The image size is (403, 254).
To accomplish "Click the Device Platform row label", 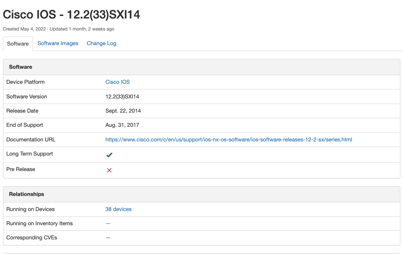I will click(25, 82).
